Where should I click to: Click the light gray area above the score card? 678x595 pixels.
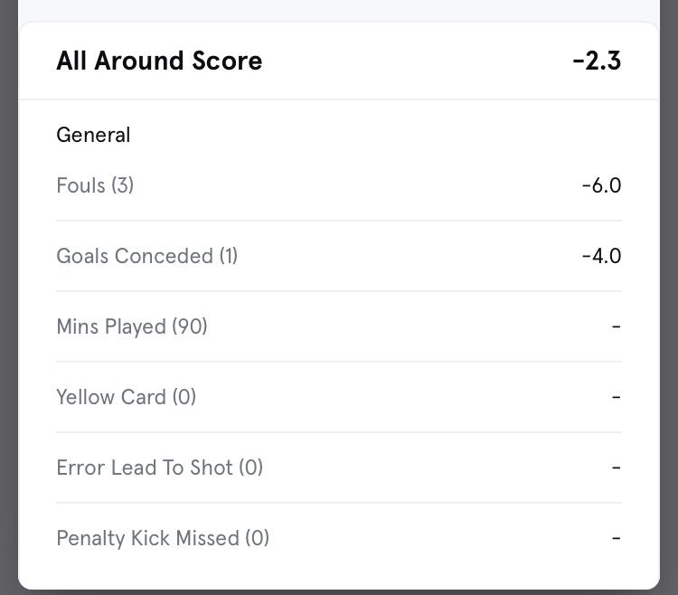click(x=339, y=9)
